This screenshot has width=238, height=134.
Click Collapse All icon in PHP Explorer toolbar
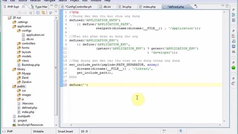pyautogui.click(x=38, y=13)
